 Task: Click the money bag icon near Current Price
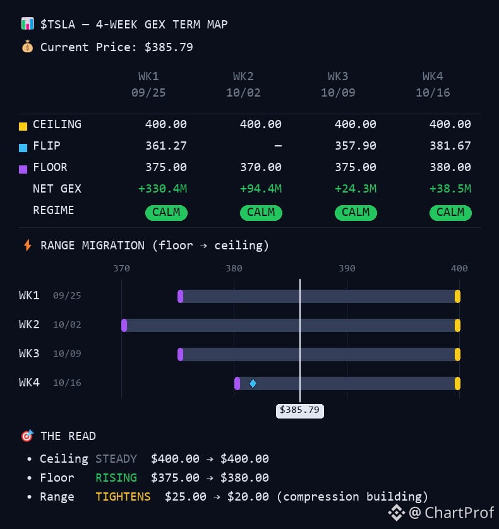27,47
